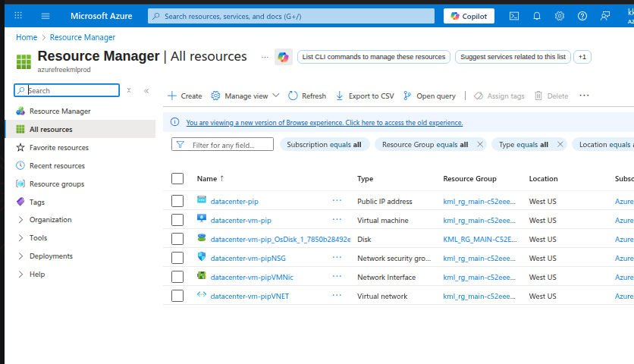Open Favorite resources in sidebar
The image size is (634, 364).
[58, 148]
